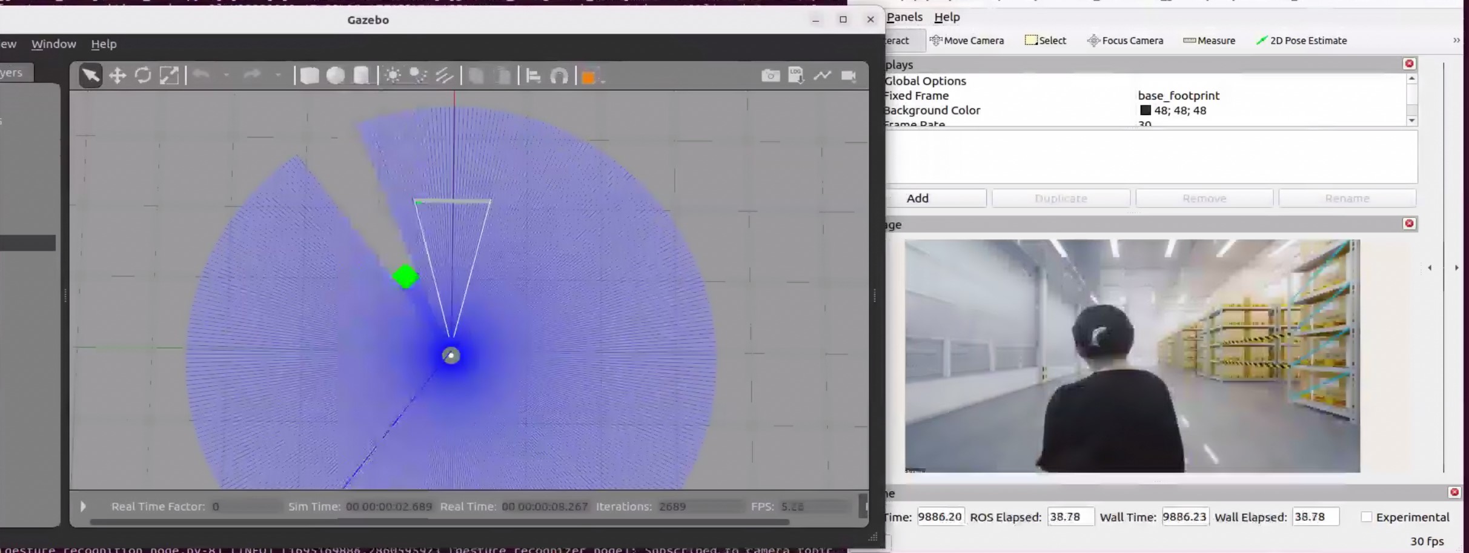This screenshot has height=553, width=1469.
Task: Click the Displays list scroll-down arrow
Action: [1411, 121]
